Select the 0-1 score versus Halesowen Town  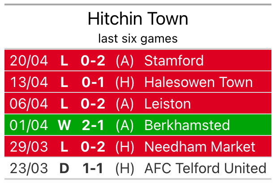pos(93,82)
